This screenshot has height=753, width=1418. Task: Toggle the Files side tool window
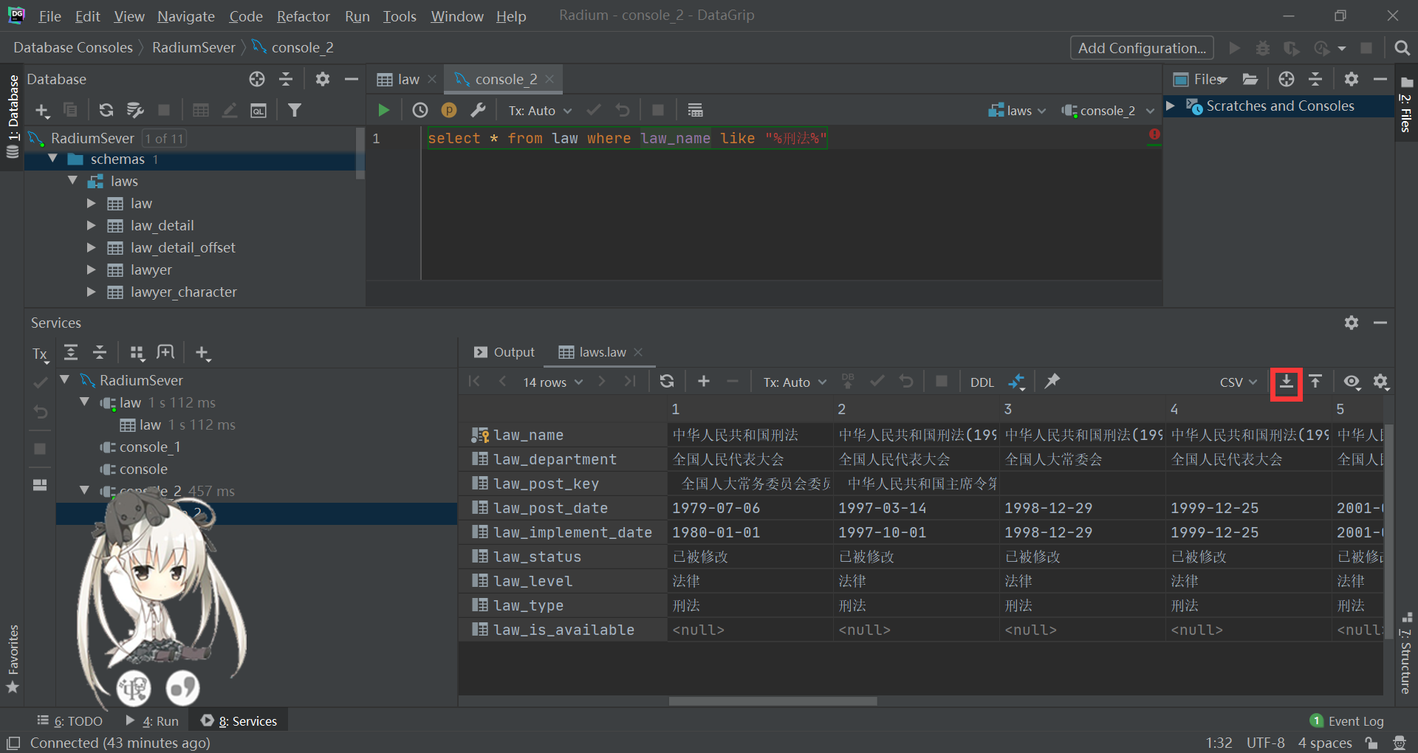[1406, 105]
